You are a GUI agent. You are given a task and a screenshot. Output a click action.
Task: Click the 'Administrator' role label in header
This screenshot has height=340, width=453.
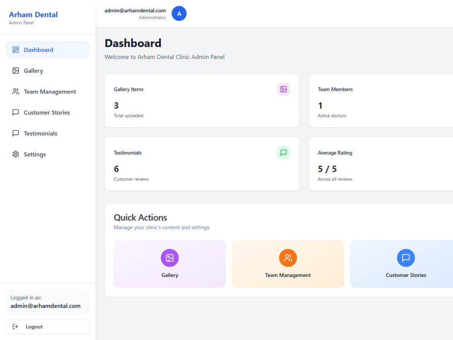[x=152, y=17]
